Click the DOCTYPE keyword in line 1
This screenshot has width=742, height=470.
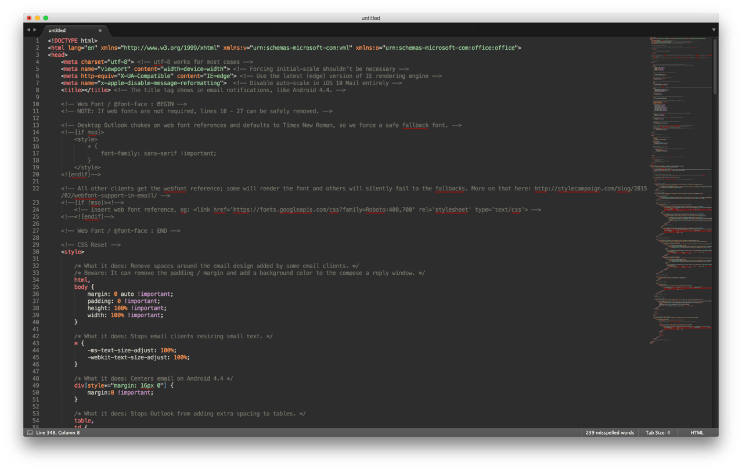(66, 41)
